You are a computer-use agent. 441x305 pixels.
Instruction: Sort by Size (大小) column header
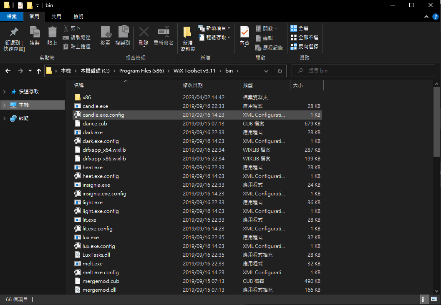tap(307, 85)
